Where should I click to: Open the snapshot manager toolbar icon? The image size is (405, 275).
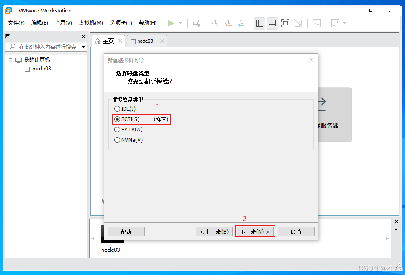click(241, 23)
